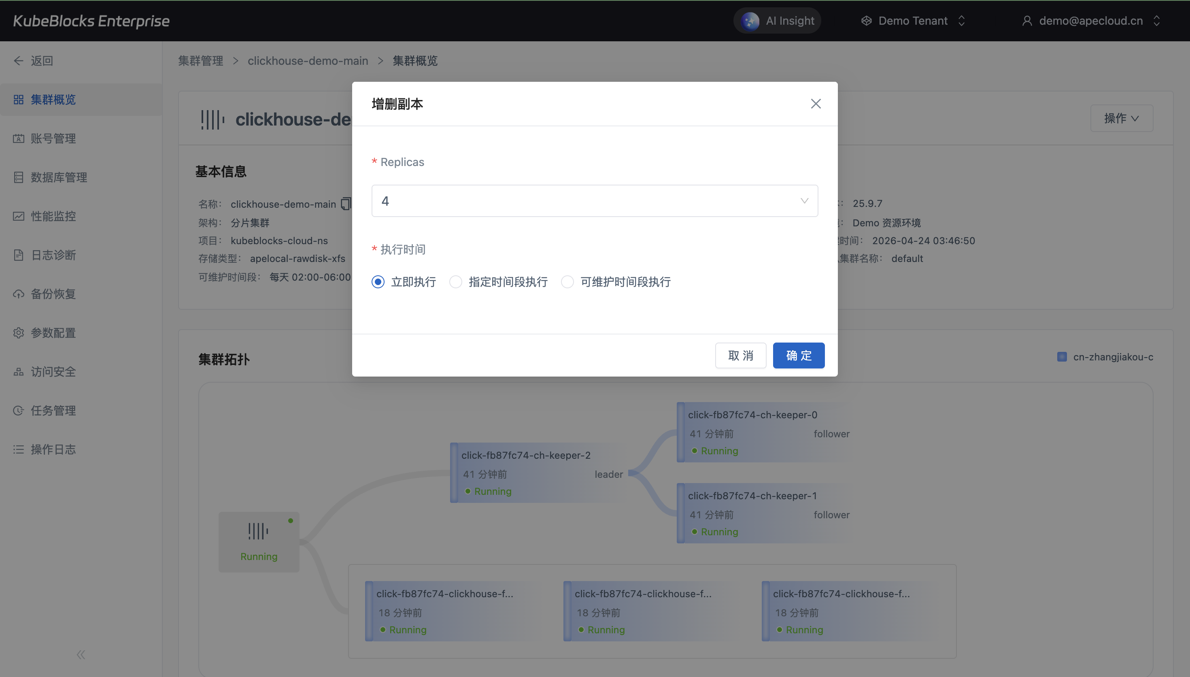Click the 性能监控 chart icon in sidebar

19,216
